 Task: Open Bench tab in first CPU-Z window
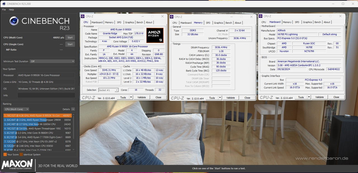pyautogui.click(x=140, y=22)
